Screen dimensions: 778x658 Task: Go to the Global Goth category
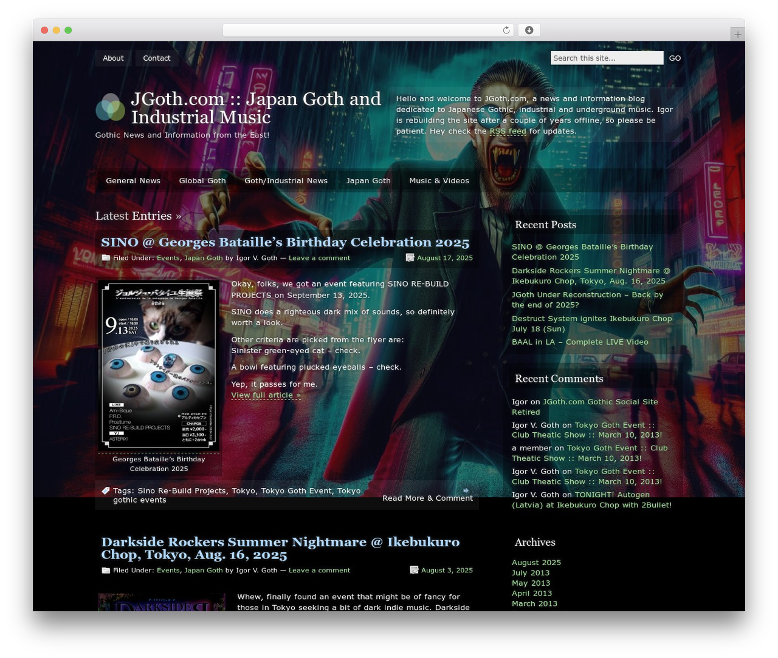(x=202, y=181)
